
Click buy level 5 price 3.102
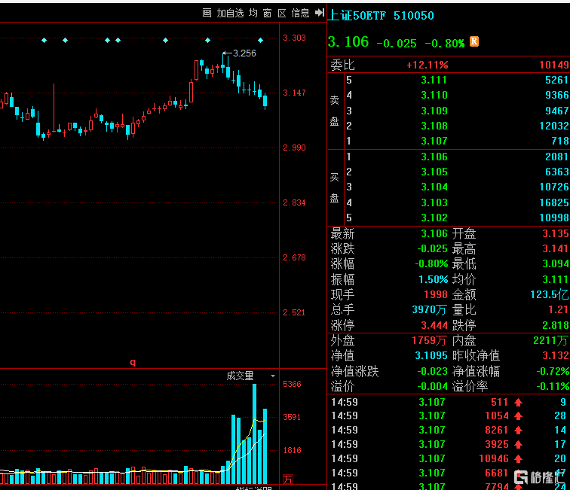pyautogui.click(x=434, y=218)
